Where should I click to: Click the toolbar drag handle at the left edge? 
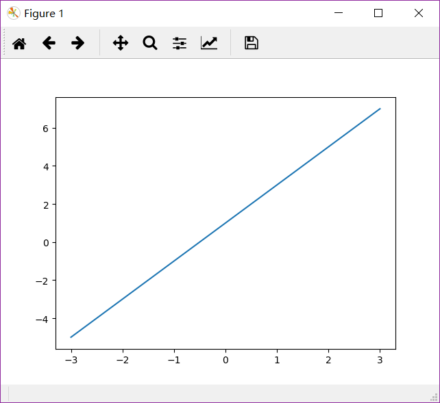(x=4, y=42)
